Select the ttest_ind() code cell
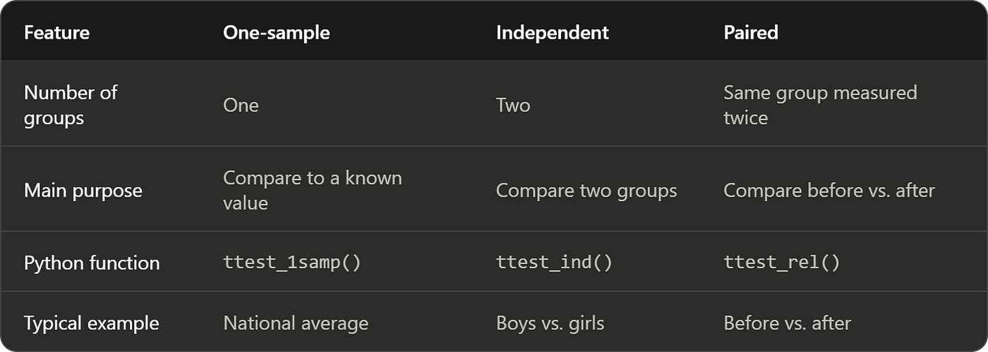Screen dimensions: 988x352 tap(555, 263)
